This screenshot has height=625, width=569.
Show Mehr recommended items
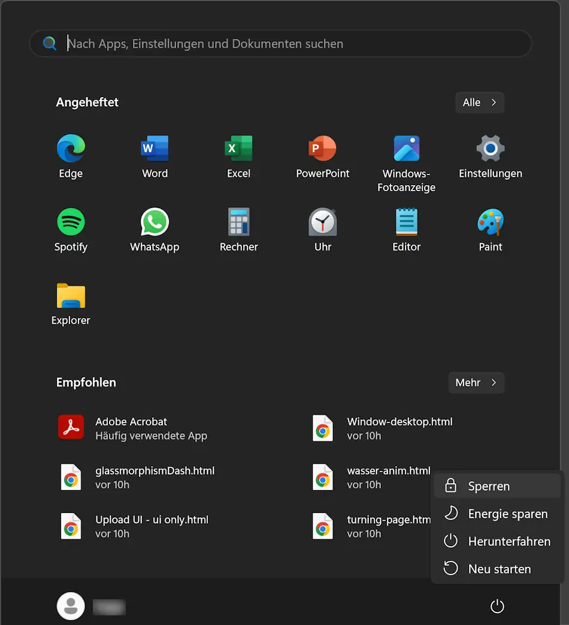[476, 382]
